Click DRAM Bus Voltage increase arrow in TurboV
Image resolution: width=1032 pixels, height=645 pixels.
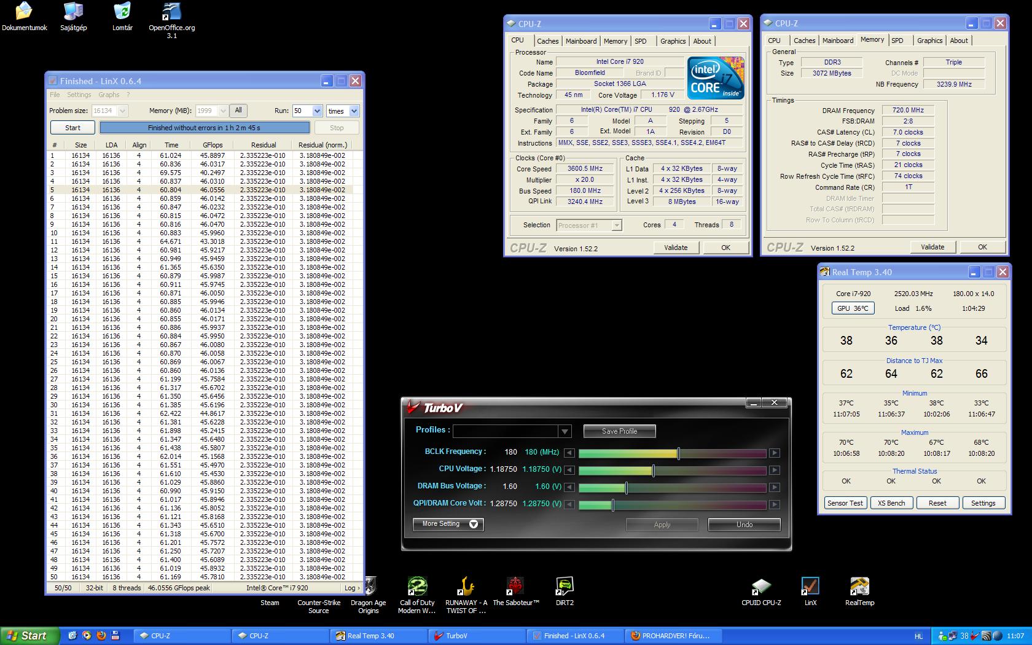pyautogui.click(x=775, y=487)
